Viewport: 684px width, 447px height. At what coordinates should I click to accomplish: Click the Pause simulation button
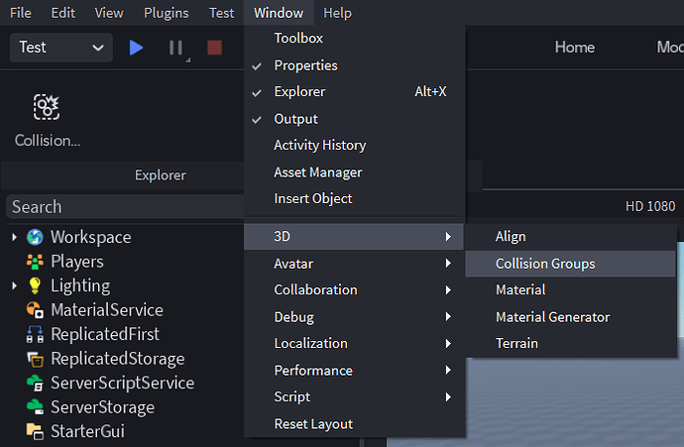pos(175,48)
